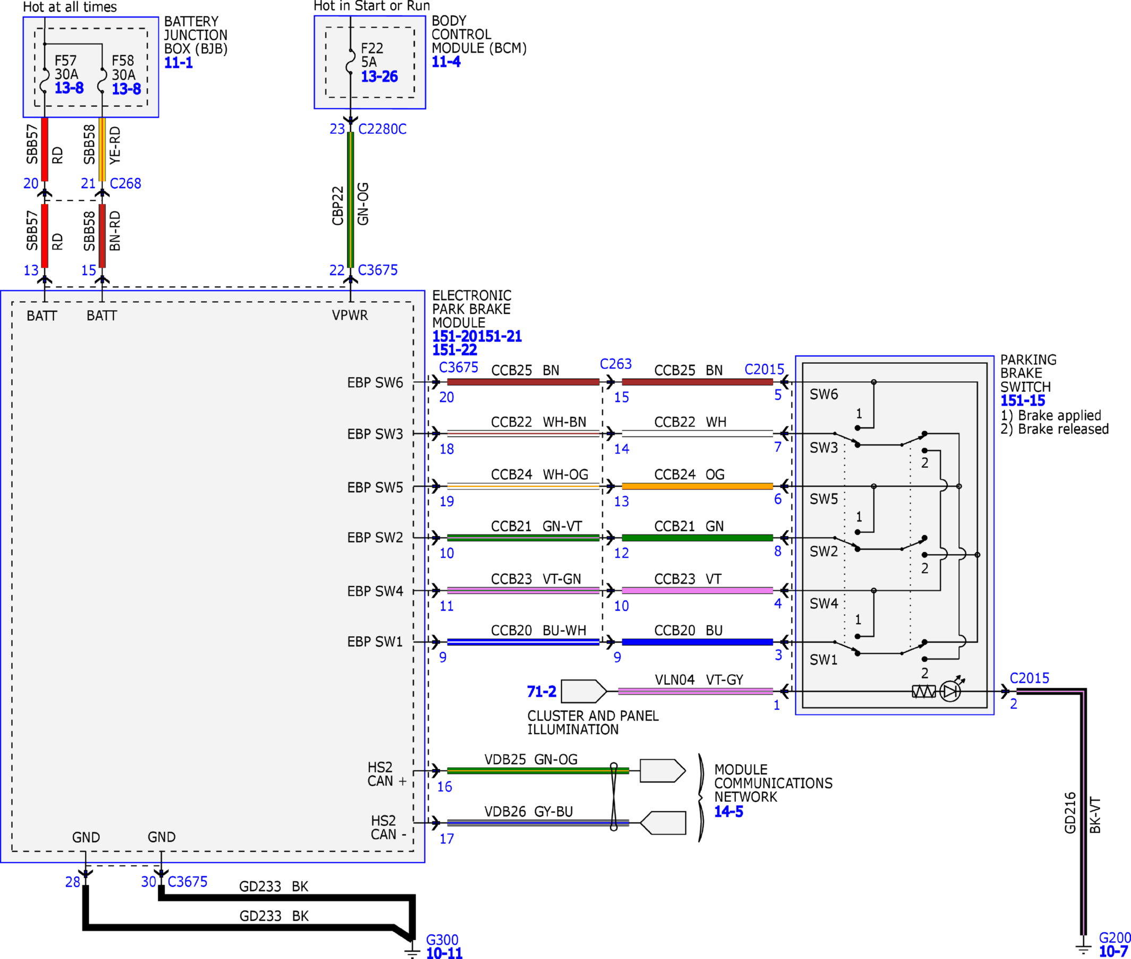Open the 151-15 Parking Brake Switch reference
The image size is (1131, 959).
tap(1022, 400)
